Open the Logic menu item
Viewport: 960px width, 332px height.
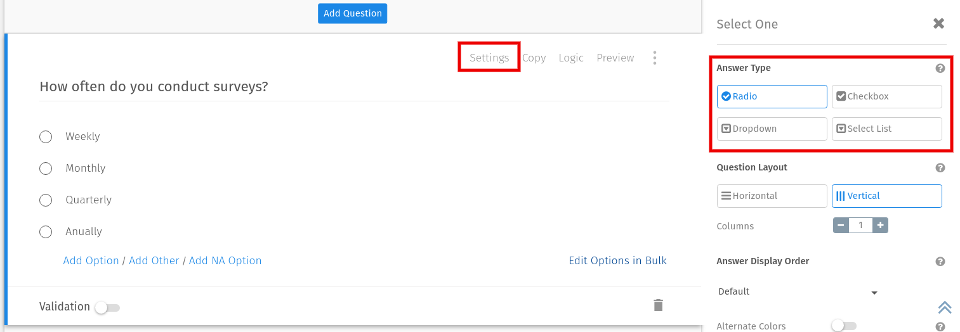pos(570,58)
